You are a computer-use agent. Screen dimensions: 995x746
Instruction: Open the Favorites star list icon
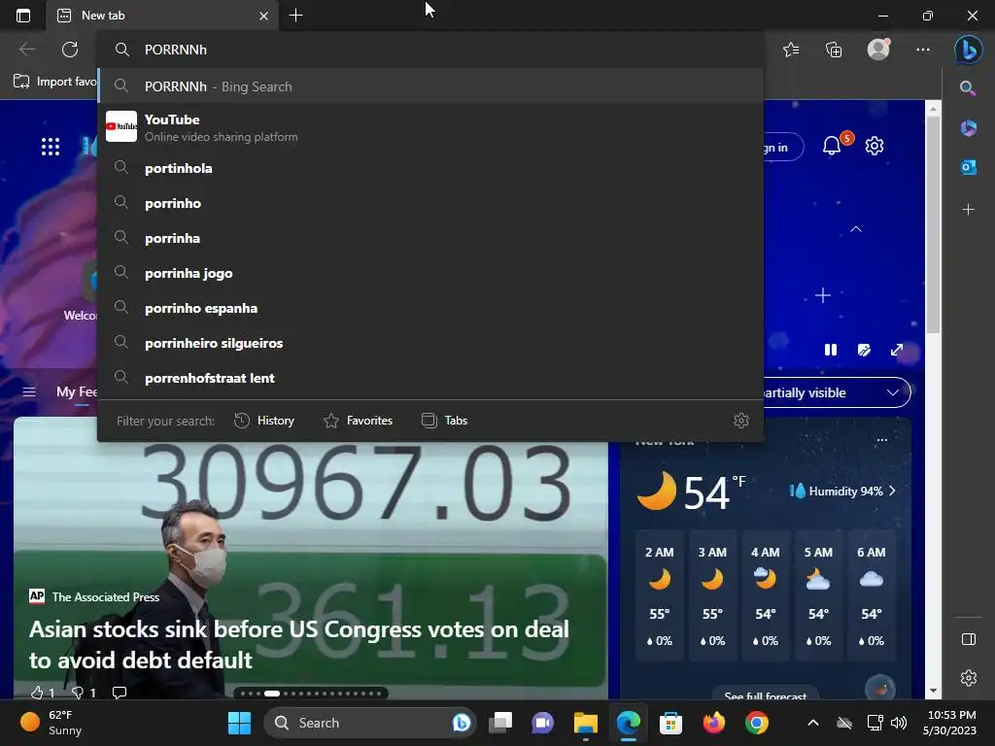tap(791, 50)
